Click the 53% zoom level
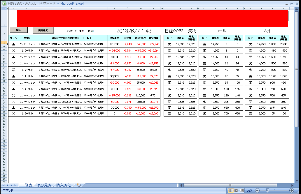This screenshot has width=301, height=194. click(250, 190)
